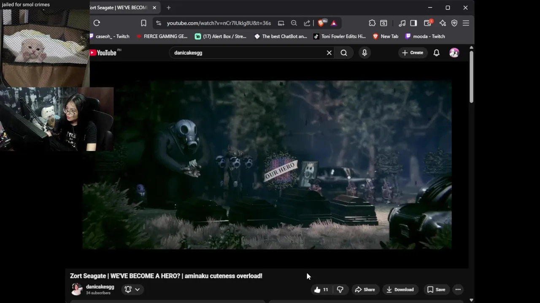Click the video title Zort Seagate text
This screenshot has width=540, height=303.
pyautogui.click(x=166, y=276)
